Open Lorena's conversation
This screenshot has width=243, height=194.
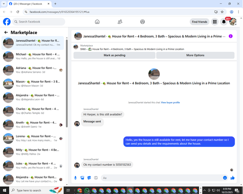pyautogui.click(x=33, y=138)
